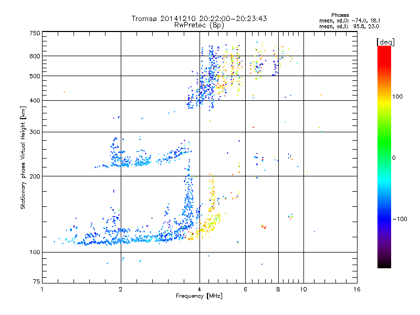
Task: Click the y-axis label "Stationary phase Virtual Height [km]"
Action: [23, 158]
